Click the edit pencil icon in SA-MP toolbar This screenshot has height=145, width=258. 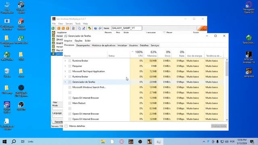coord(83,28)
